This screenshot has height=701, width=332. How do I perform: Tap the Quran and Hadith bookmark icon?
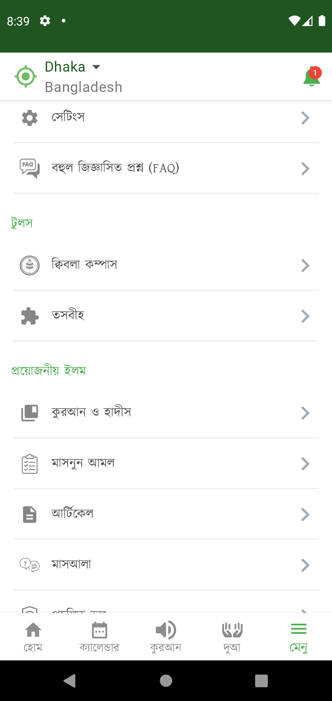(30, 413)
